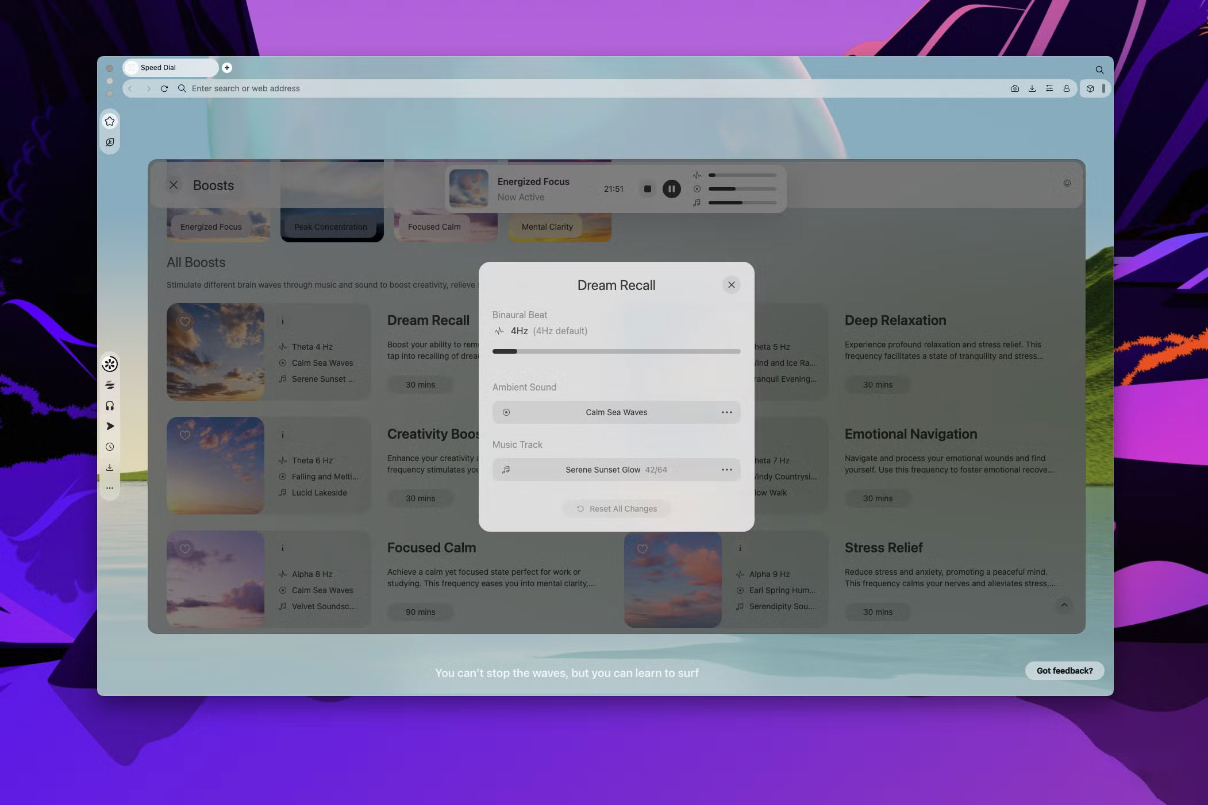
Task: Open the extensions cube icon
Action: pos(1090,88)
